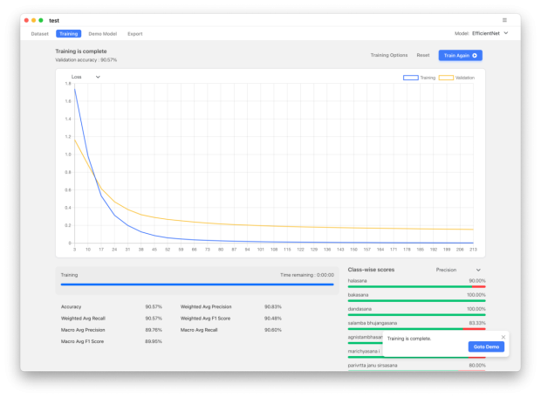The height and width of the screenshot is (398, 541).
Task: Click the Goto Demo button
Action: 486,347
